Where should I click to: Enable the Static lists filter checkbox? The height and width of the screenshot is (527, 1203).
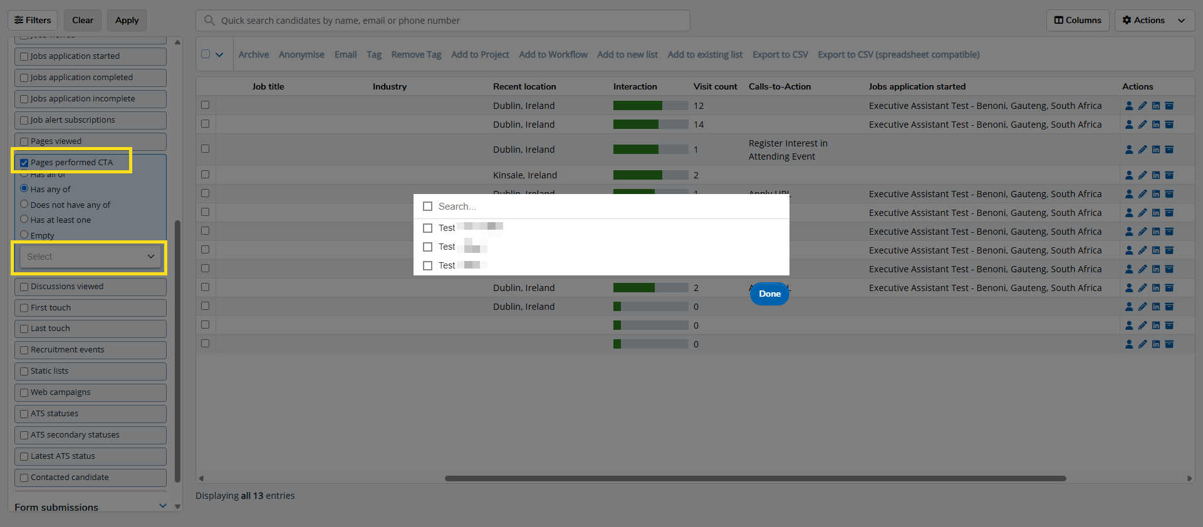pyautogui.click(x=24, y=371)
